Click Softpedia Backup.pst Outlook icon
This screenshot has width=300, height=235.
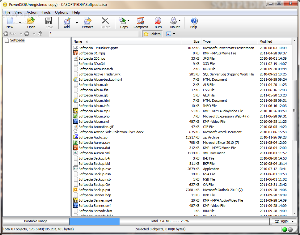76,190
